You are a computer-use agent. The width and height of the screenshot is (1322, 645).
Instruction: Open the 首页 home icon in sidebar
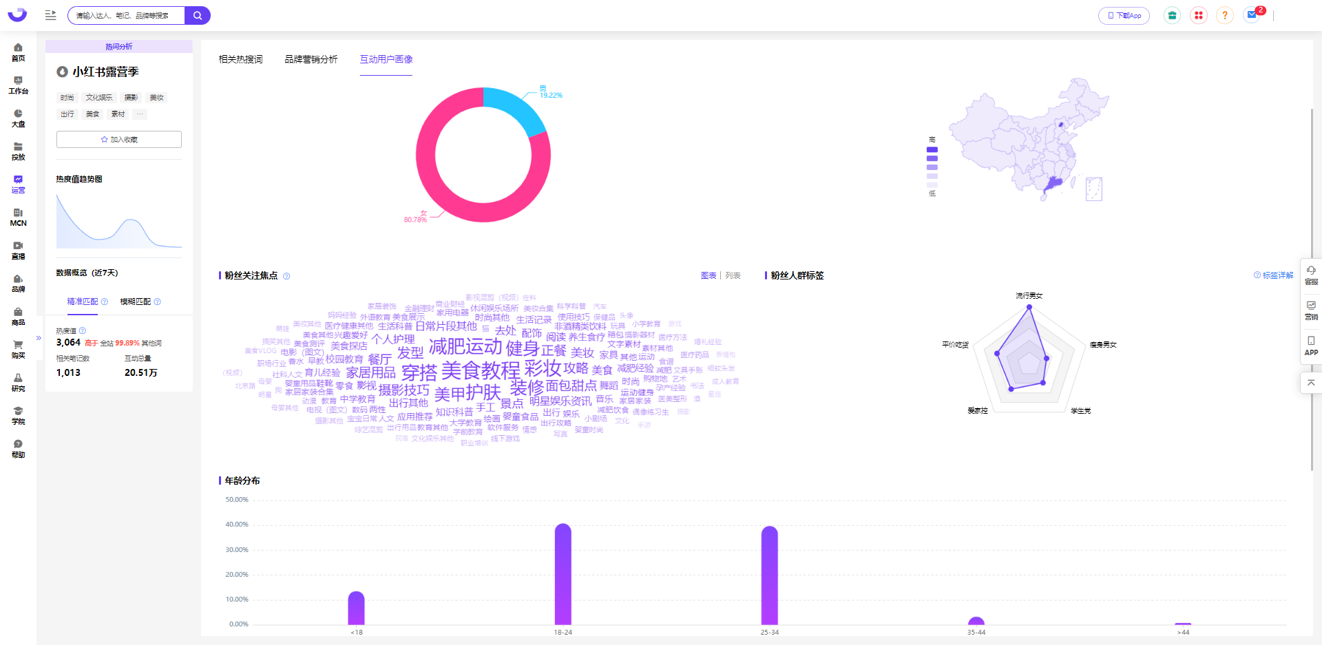pos(18,52)
